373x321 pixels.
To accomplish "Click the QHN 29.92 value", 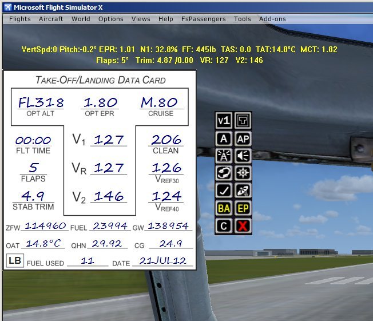I will tap(107, 244).
